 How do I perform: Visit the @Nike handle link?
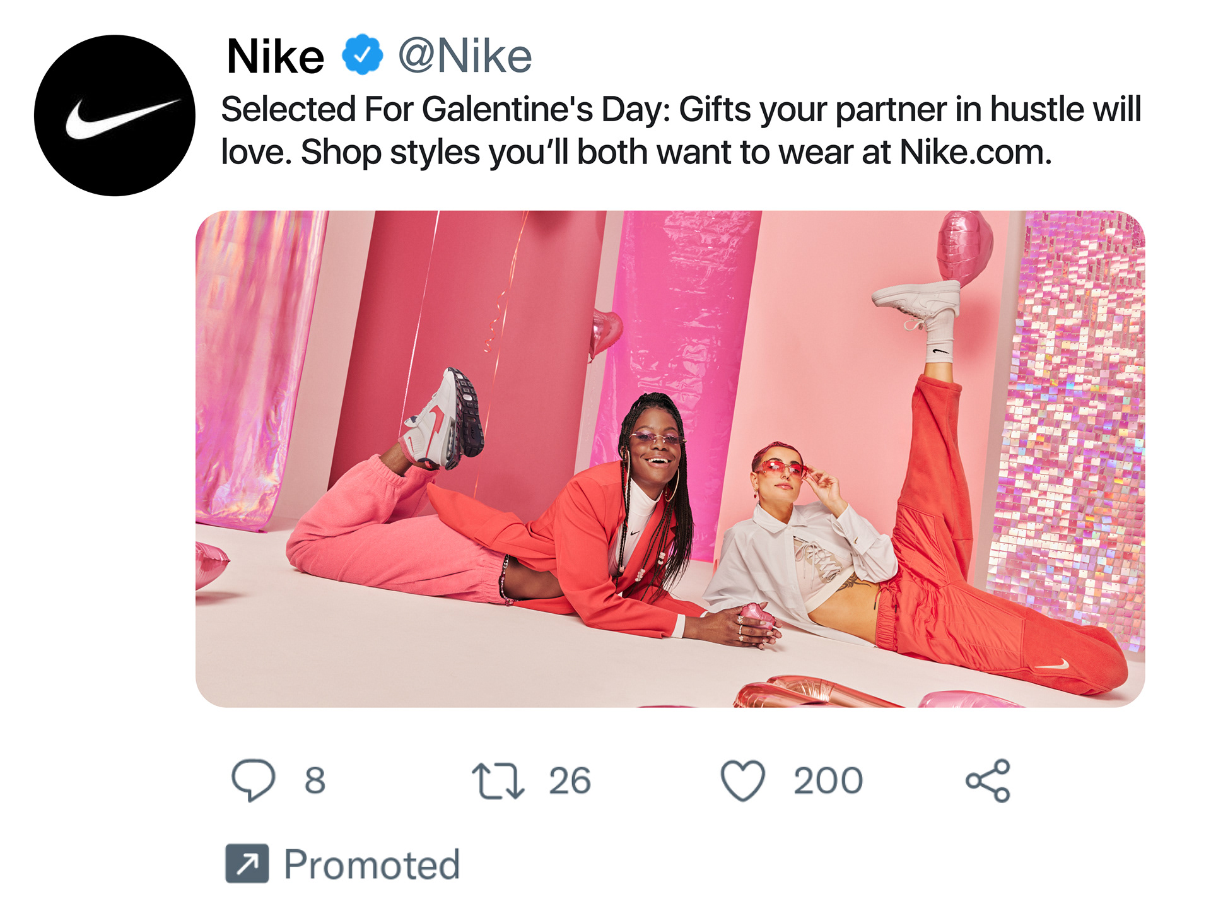point(465,56)
